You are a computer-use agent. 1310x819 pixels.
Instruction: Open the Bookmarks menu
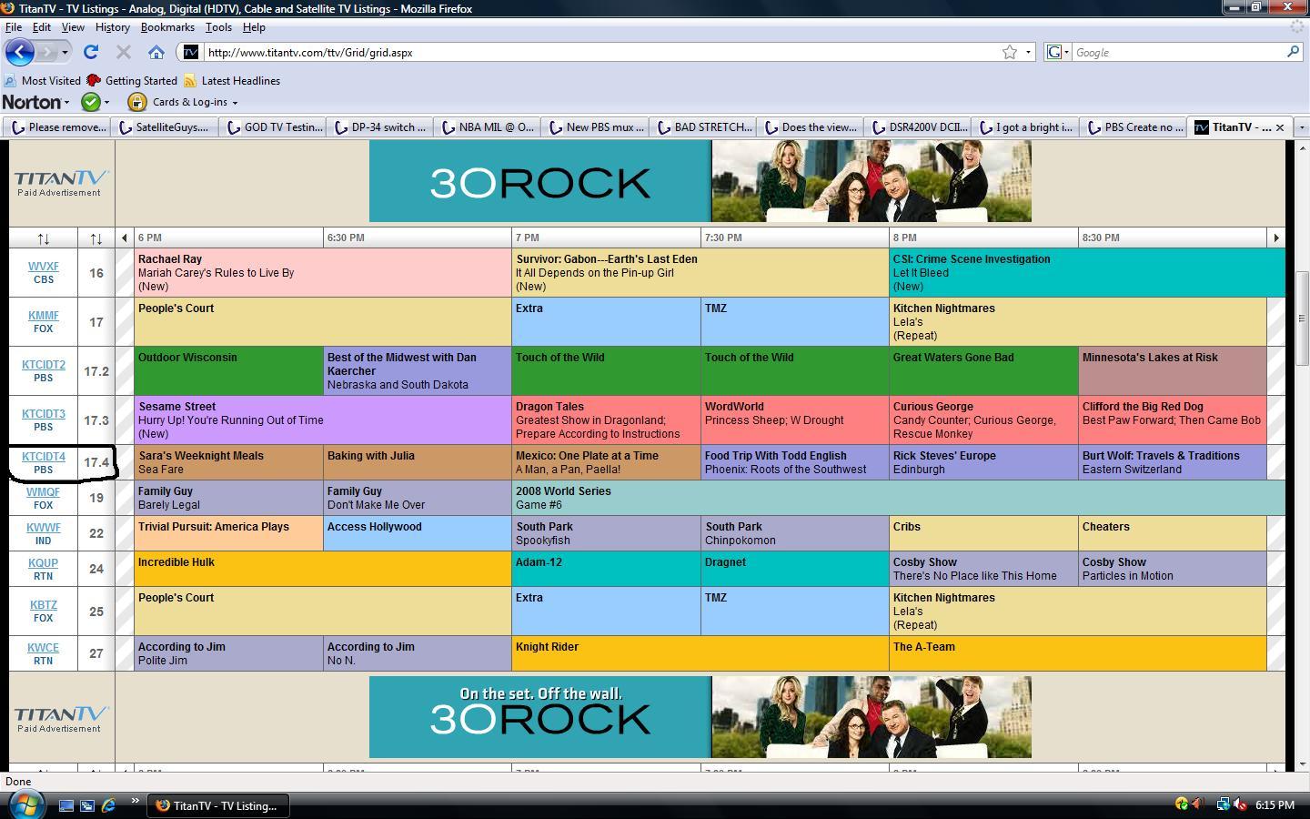[167, 27]
